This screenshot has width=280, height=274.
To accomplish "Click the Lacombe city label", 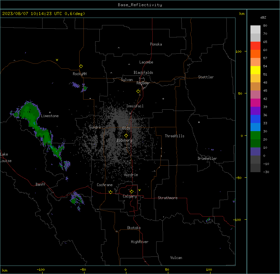I will [146, 62].
